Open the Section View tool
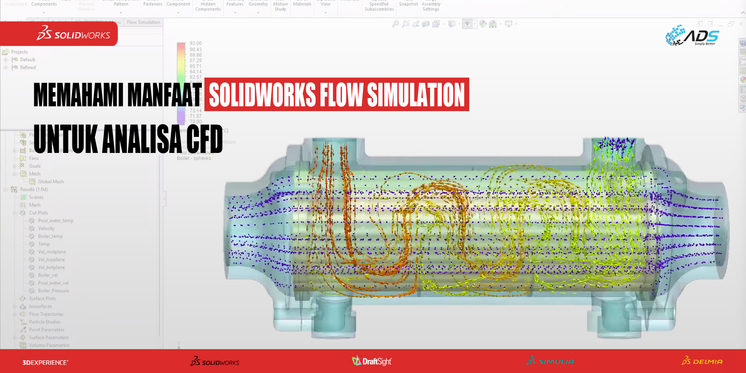746x373 pixels. (426, 24)
